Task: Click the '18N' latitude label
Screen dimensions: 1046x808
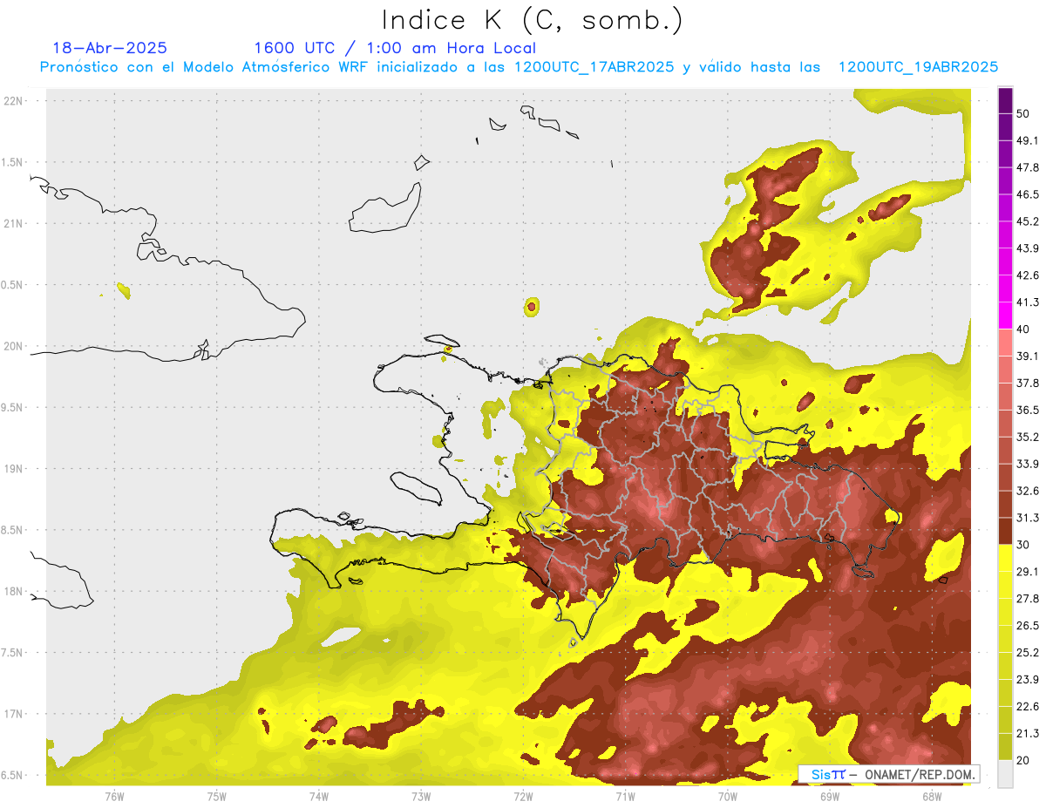Action: pyautogui.click(x=14, y=591)
